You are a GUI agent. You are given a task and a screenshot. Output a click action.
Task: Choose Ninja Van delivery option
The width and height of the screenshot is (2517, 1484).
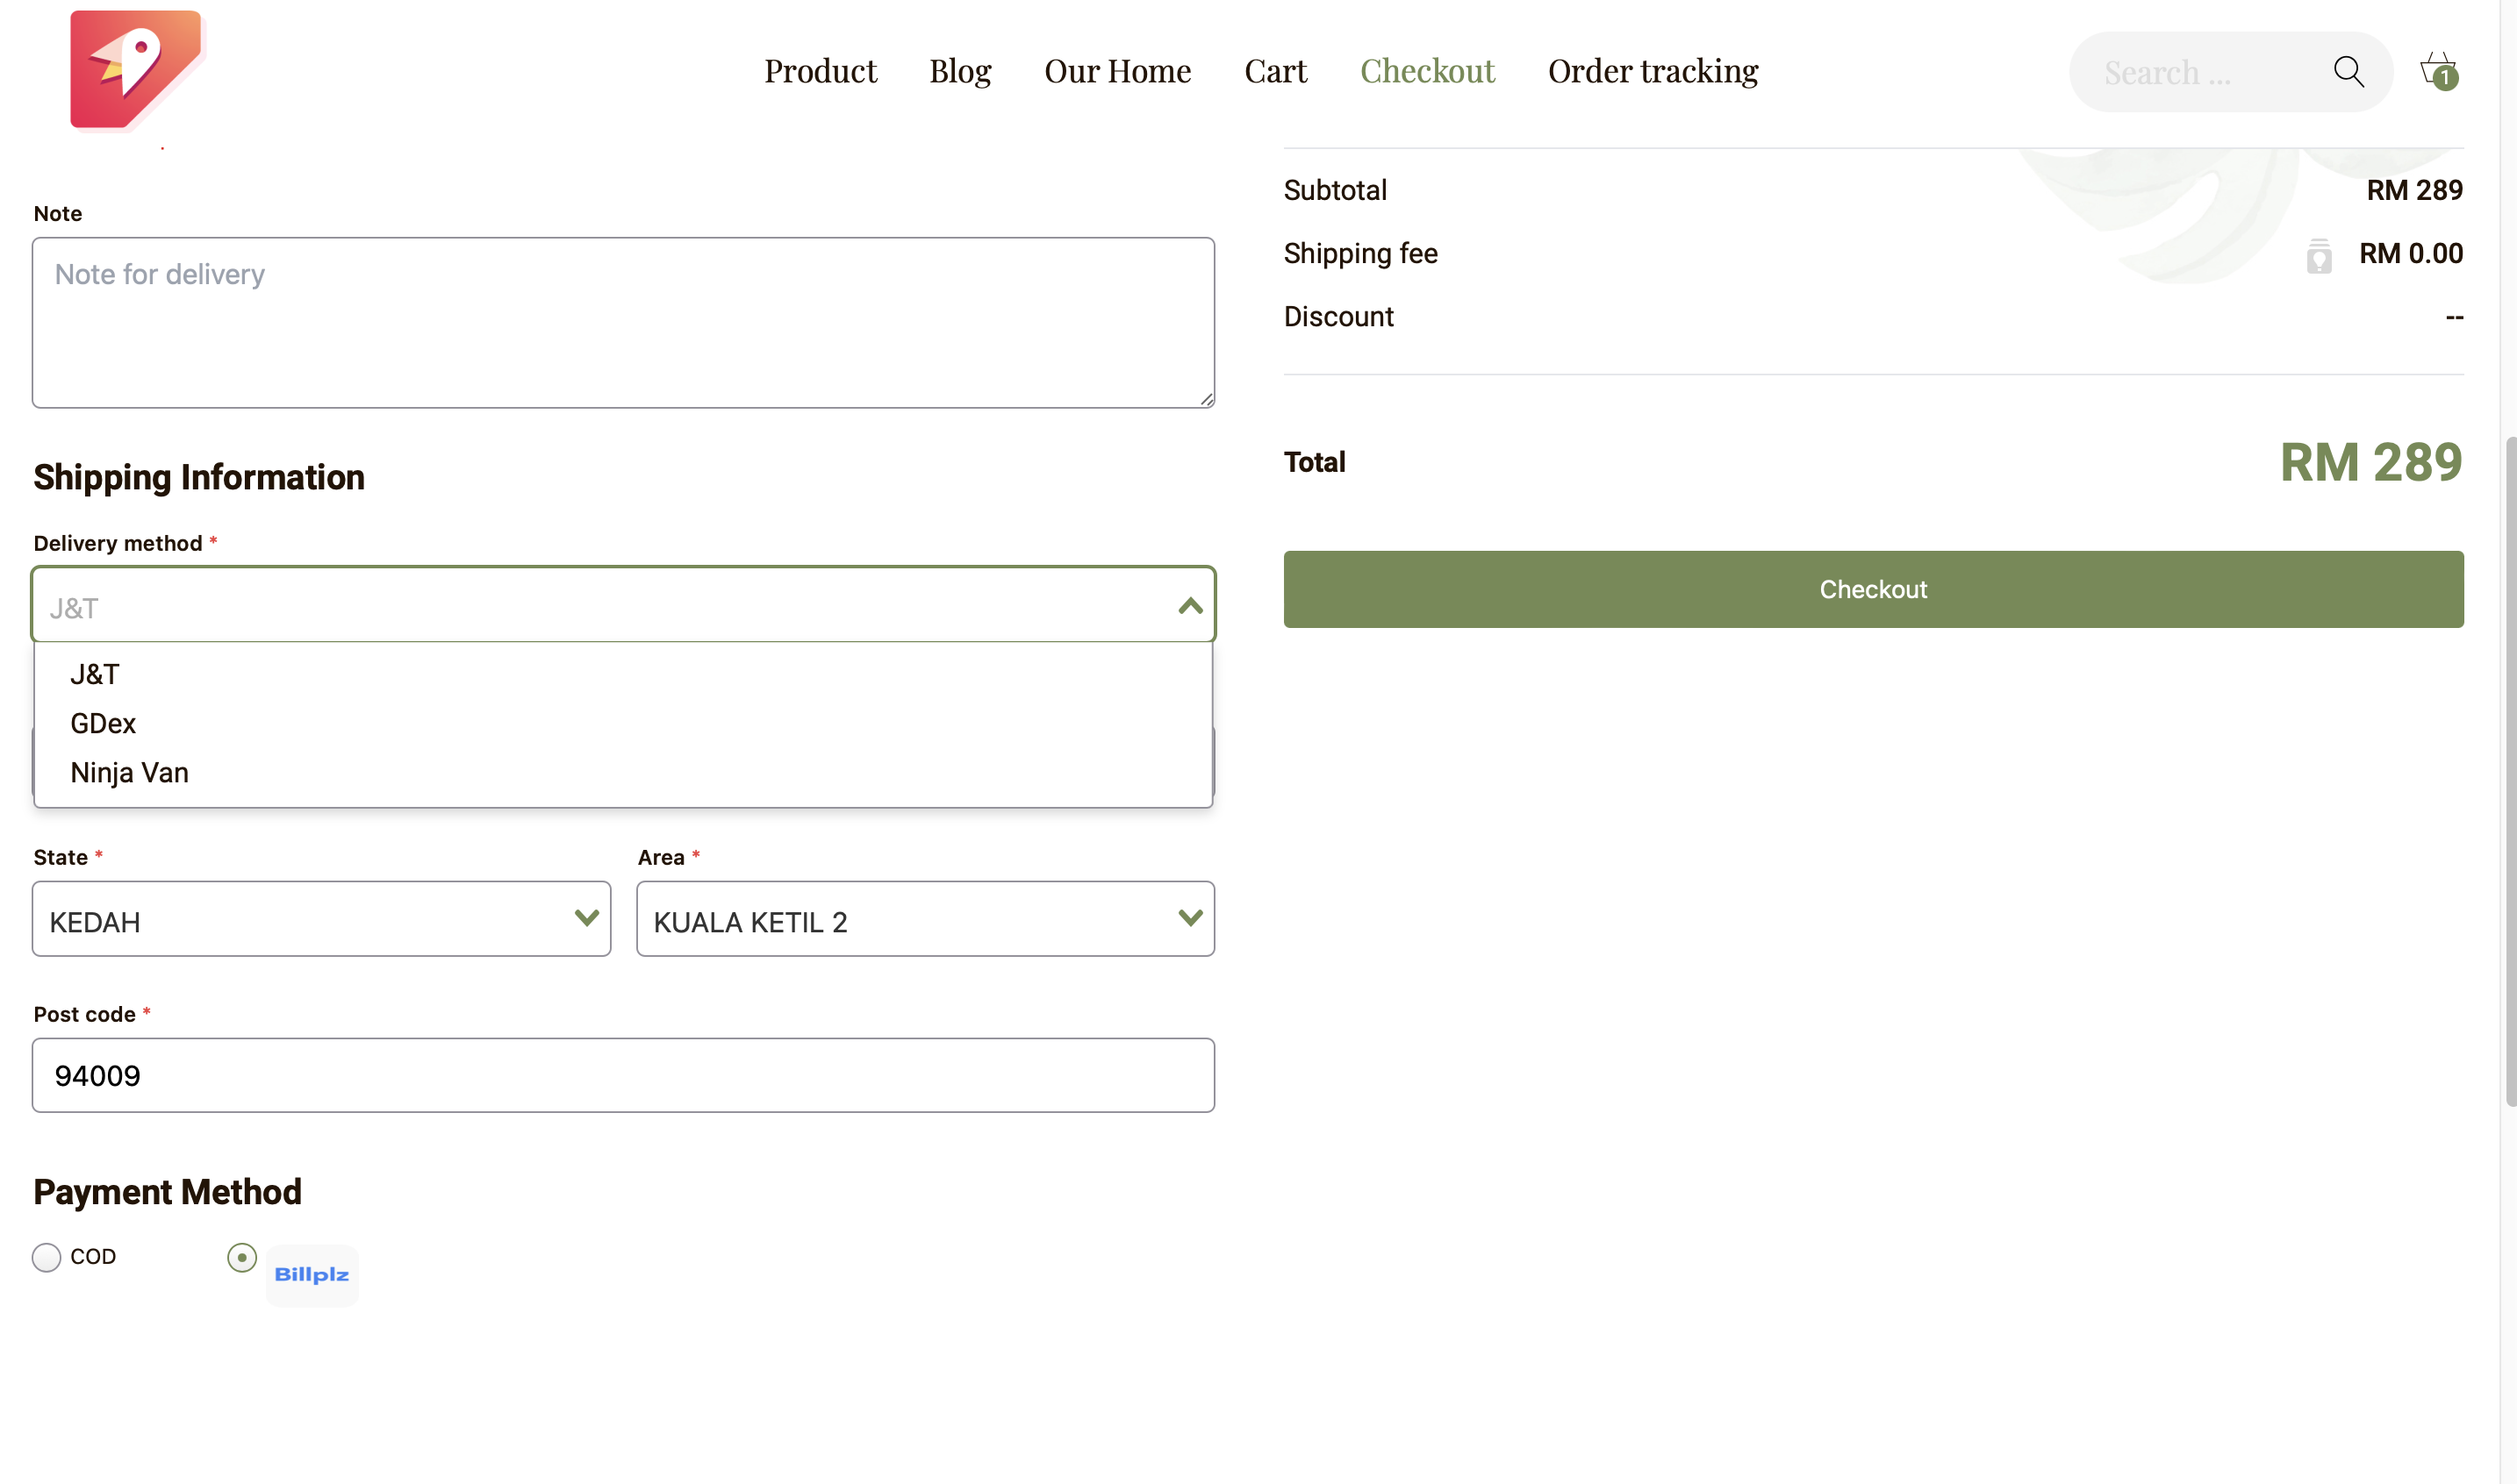point(129,773)
